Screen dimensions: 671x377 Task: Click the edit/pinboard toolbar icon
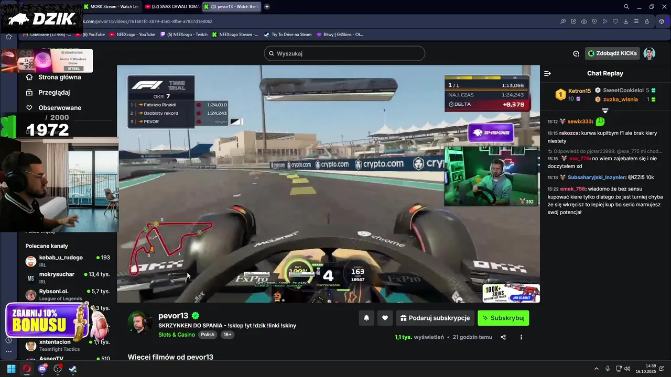click(573, 21)
